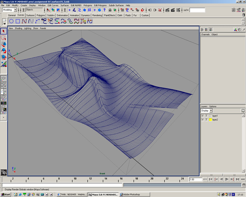Click layer2 yellow color swatch
The width and height of the screenshot is (246, 197).
pos(210,120)
